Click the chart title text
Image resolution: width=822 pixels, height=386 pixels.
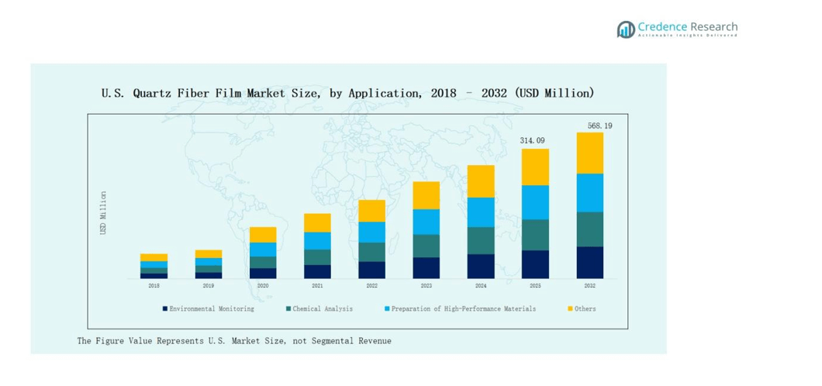(347, 93)
